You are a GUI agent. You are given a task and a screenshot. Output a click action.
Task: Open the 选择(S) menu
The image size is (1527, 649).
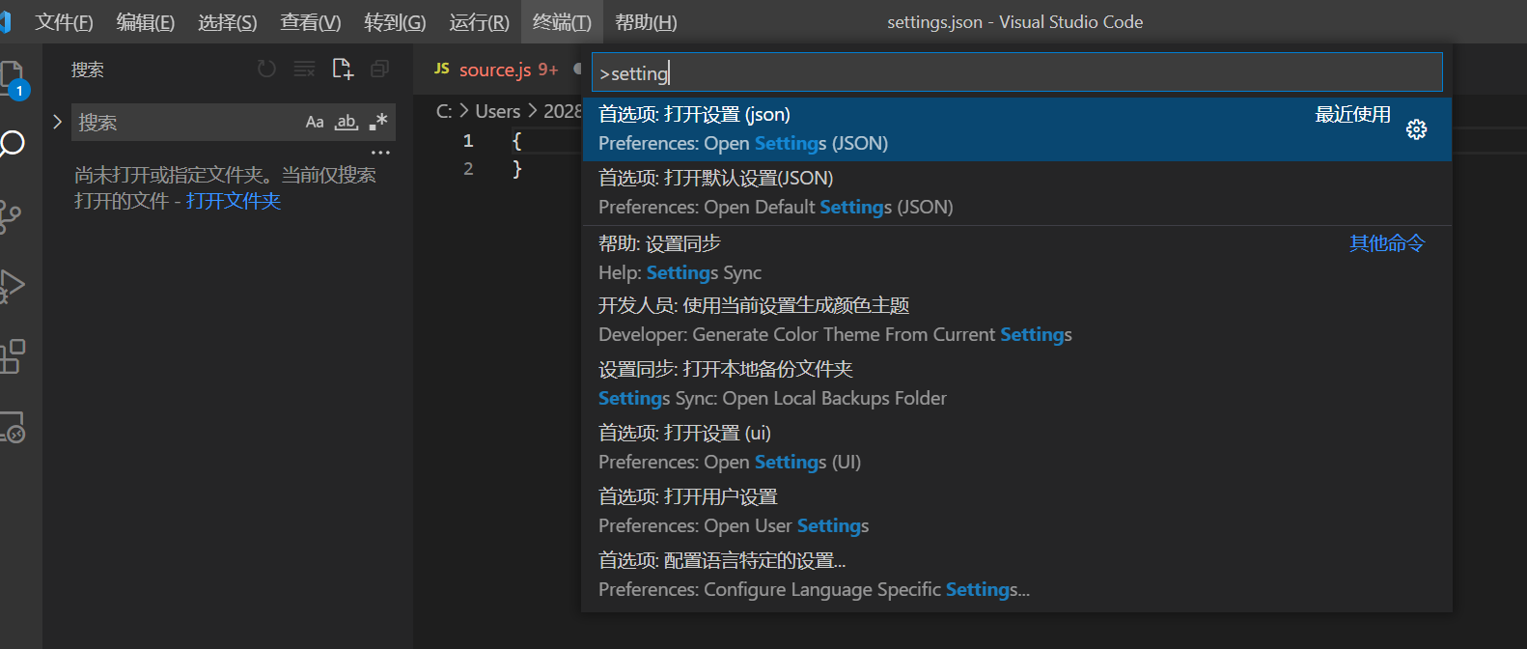pyautogui.click(x=228, y=22)
